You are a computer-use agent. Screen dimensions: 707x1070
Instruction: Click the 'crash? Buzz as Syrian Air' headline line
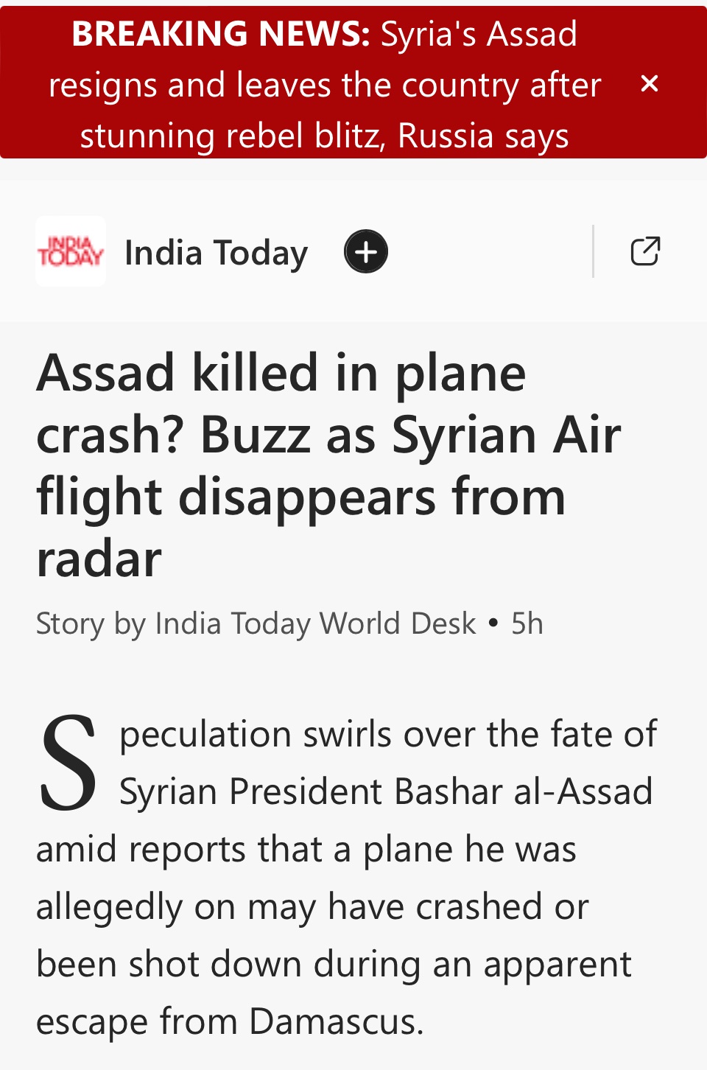328,435
